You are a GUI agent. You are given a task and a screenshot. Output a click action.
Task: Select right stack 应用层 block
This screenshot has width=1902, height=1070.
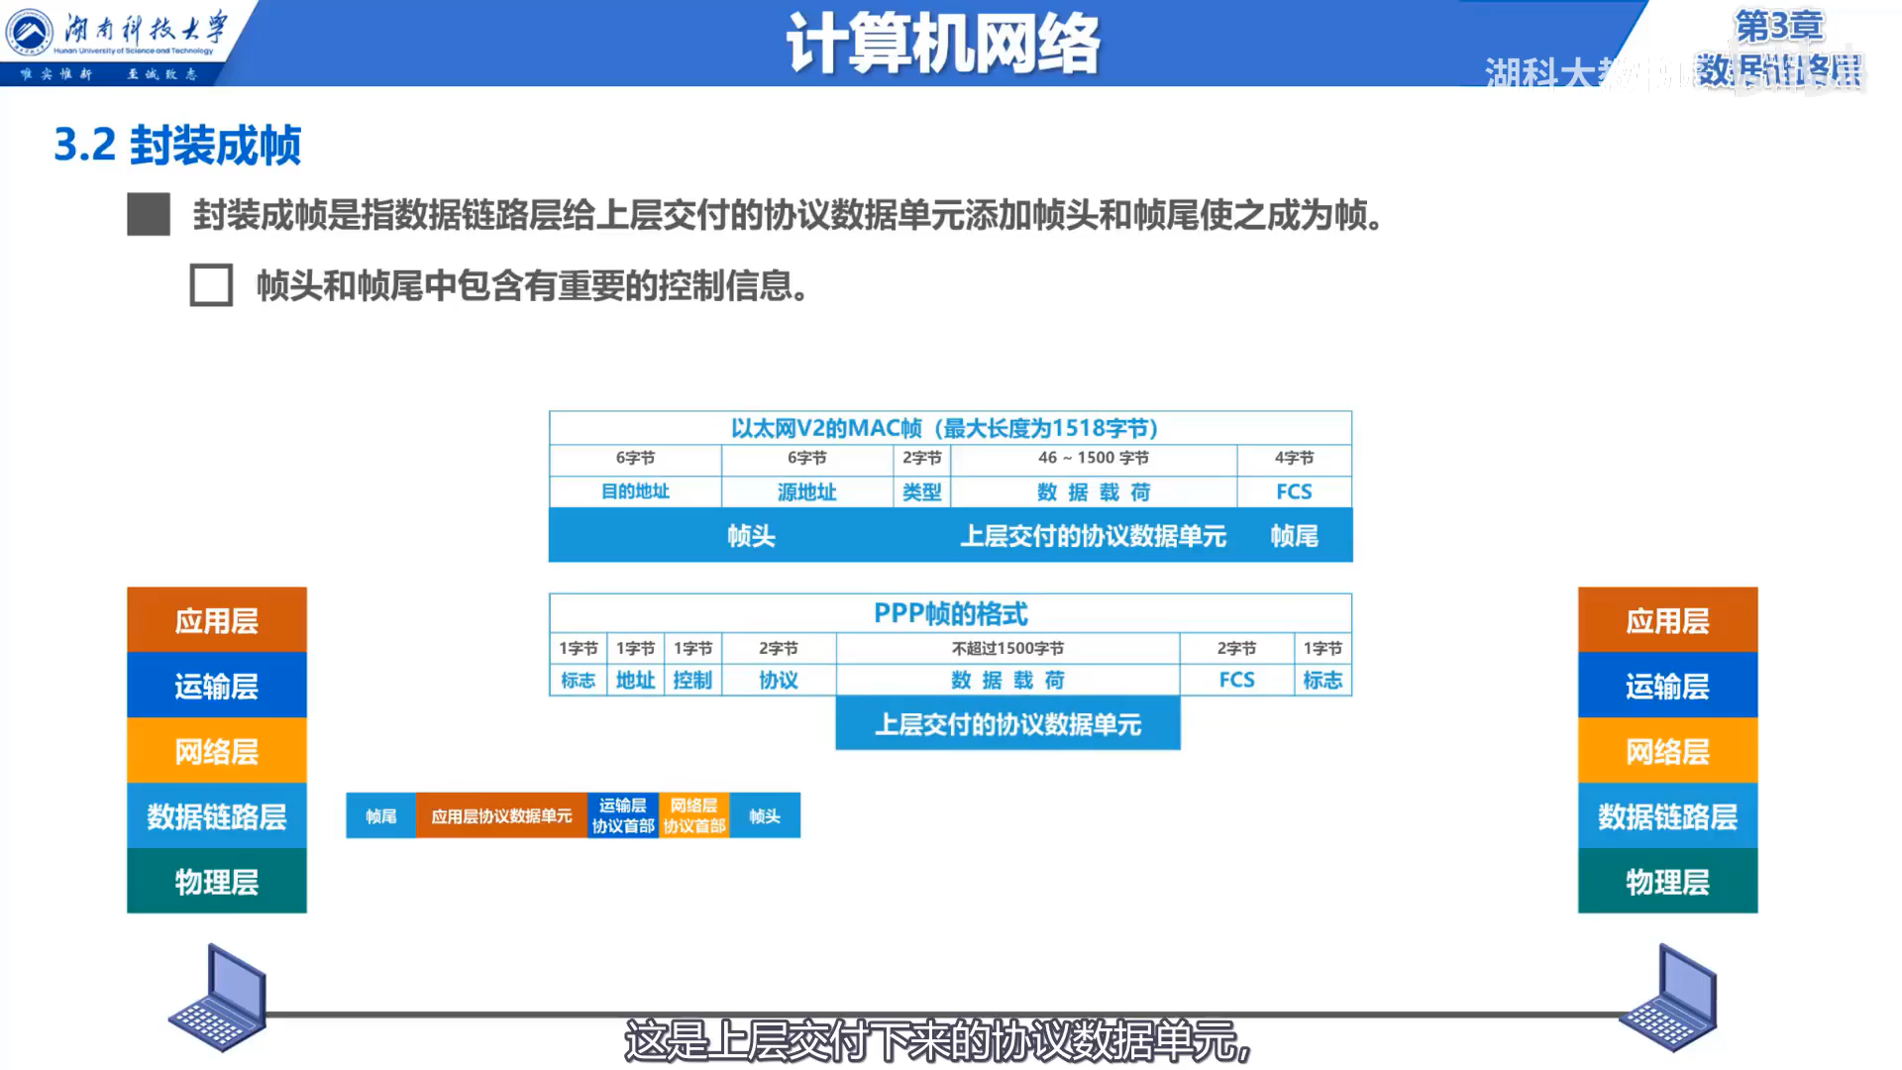[x=1668, y=620]
